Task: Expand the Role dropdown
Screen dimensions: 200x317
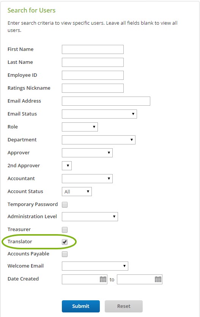Action: point(80,127)
